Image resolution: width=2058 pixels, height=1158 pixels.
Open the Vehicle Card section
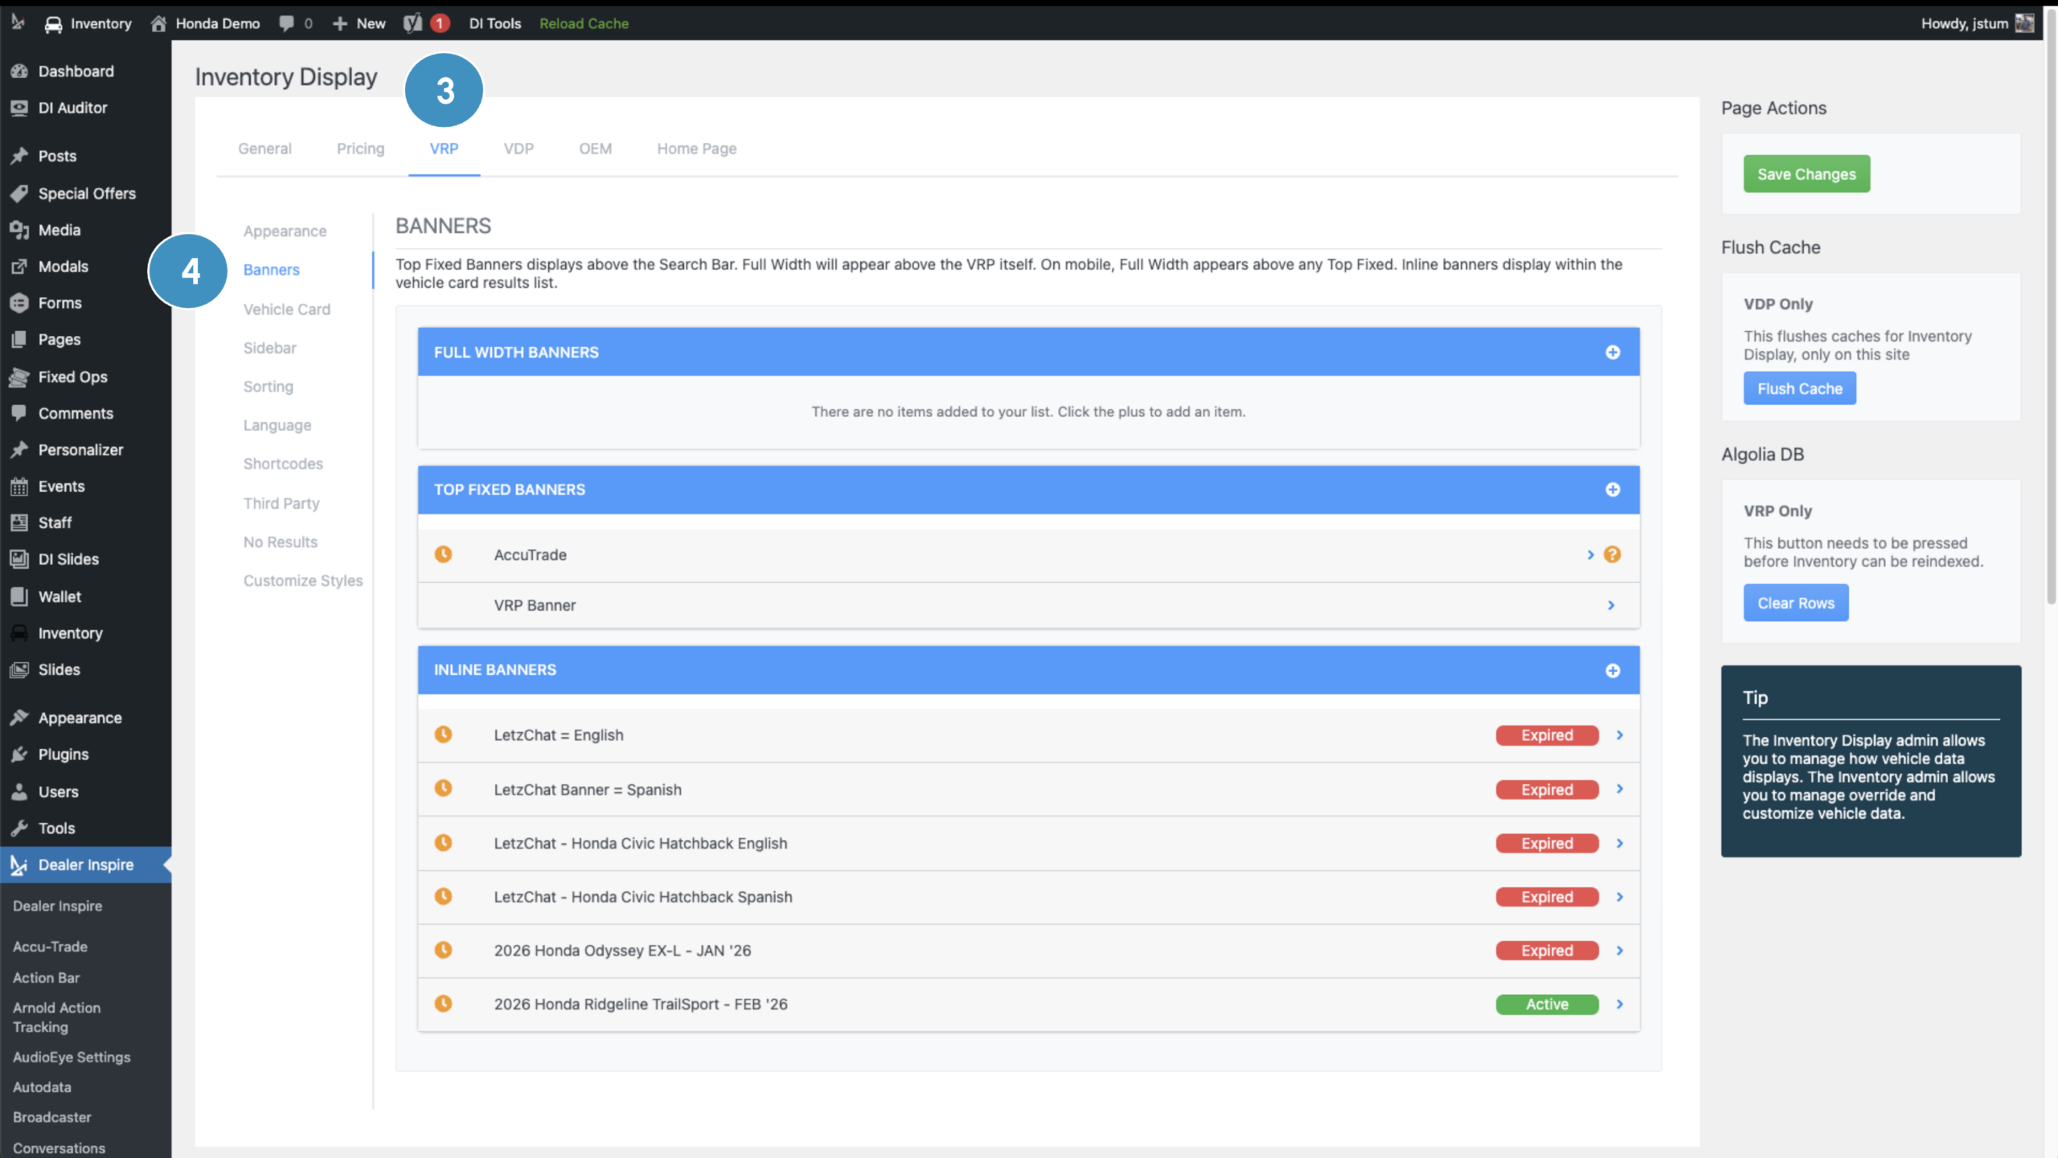[x=287, y=309]
